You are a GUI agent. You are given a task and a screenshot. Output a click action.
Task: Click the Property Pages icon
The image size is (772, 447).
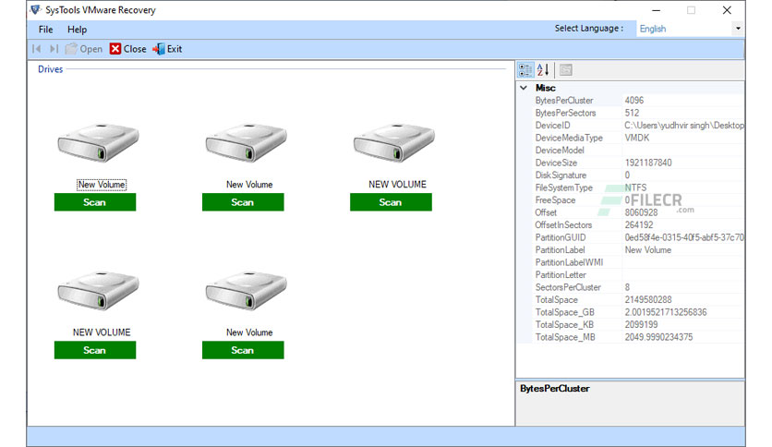pos(566,70)
